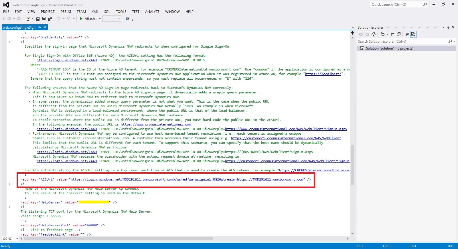Image resolution: width=458 pixels, height=249 pixels.
Task: Open the DEBUG menu
Action: [x=66, y=12]
